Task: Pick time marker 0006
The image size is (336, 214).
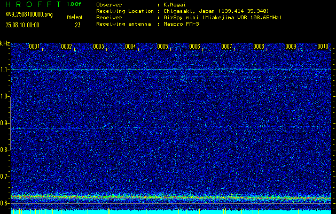Action: [194, 47]
